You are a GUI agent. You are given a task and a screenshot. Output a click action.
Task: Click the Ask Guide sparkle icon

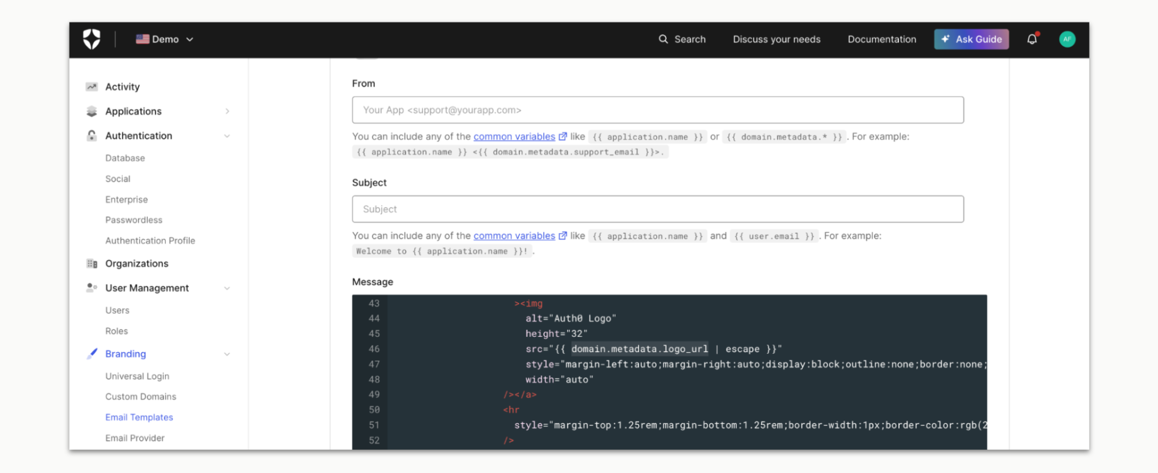point(945,39)
